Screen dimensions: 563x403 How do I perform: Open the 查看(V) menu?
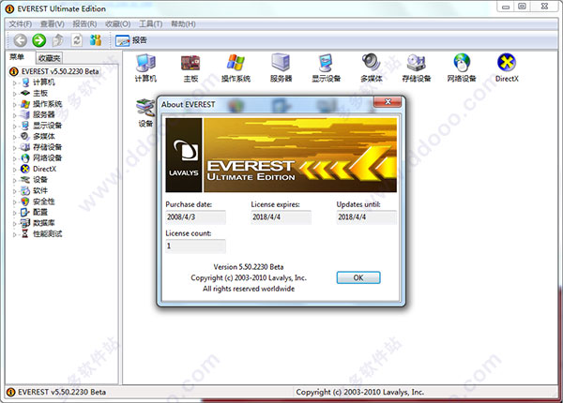click(52, 24)
